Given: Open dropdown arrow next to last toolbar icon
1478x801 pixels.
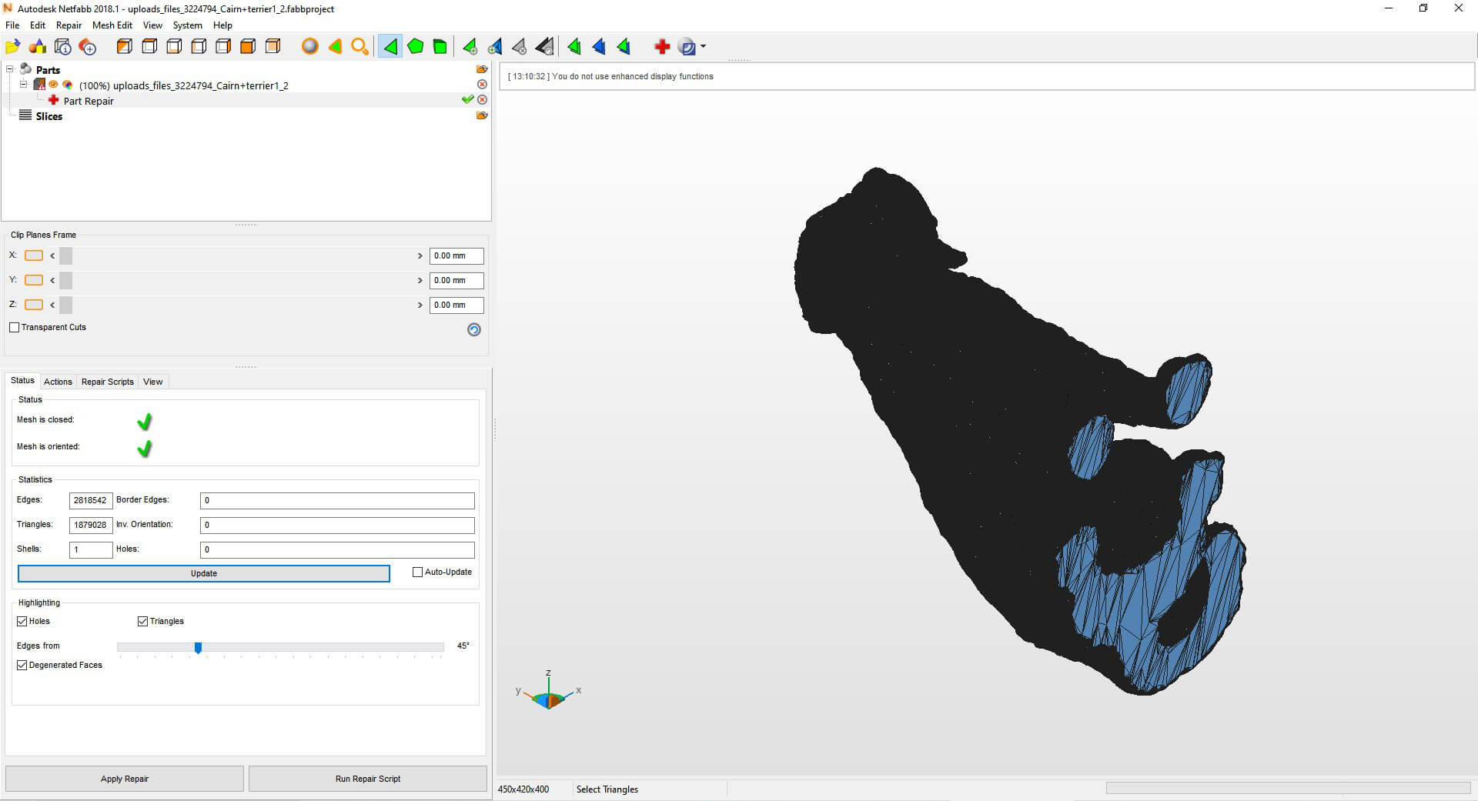Looking at the screenshot, I should coord(704,47).
